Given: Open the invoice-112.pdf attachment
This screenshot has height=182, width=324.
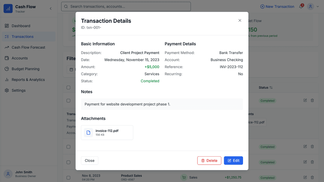Looking at the screenshot, I should pos(107,132).
